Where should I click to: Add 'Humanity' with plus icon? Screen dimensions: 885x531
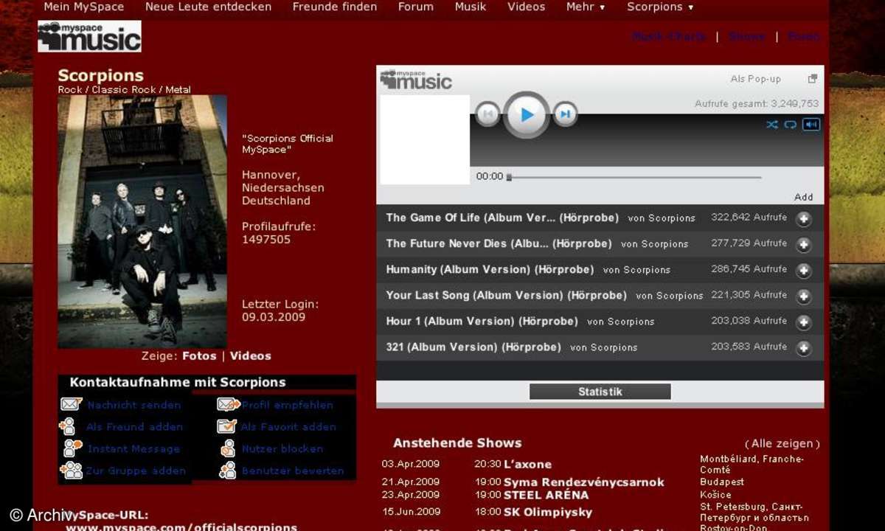click(804, 271)
